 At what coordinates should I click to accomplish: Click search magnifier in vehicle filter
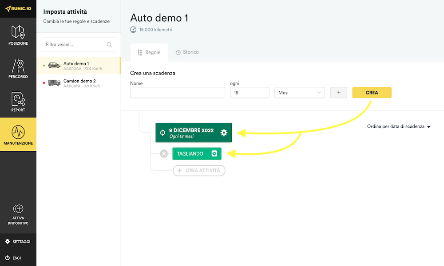pyautogui.click(x=109, y=45)
